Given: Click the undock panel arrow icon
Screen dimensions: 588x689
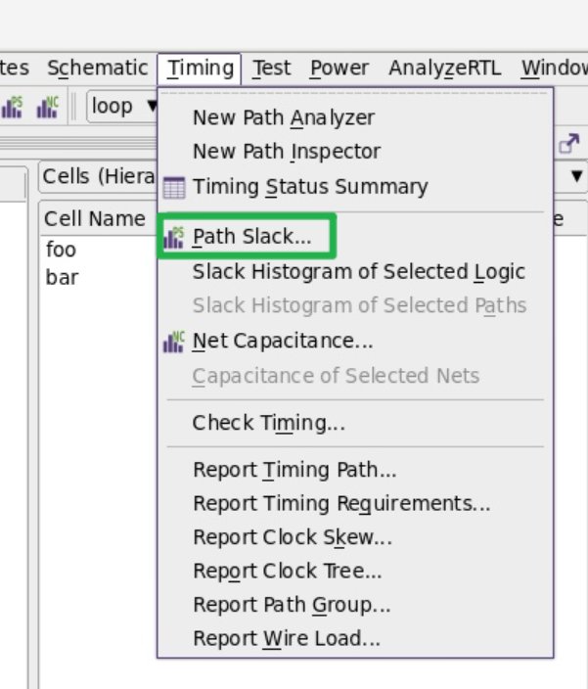Looking at the screenshot, I should click(569, 144).
